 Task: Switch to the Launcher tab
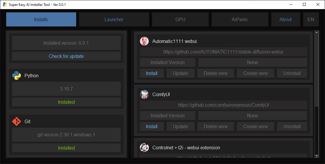(114, 19)
